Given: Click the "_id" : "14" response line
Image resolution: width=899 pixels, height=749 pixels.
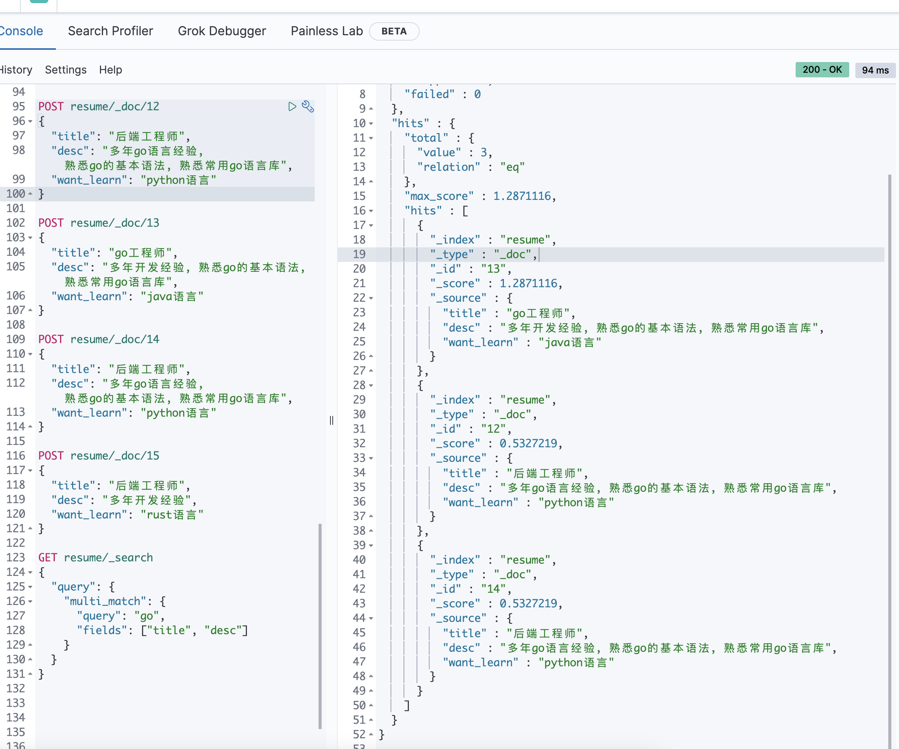Looking at the screenshot, I should (x=471, y=590).
